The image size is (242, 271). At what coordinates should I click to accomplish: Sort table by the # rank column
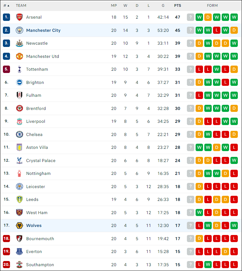[6, 5]
